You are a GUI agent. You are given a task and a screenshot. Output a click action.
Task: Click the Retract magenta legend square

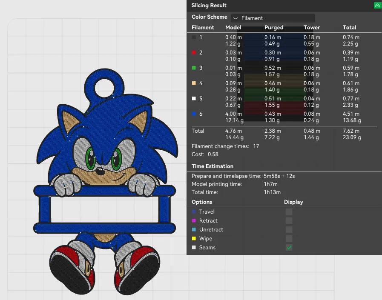tap(194, 220)
